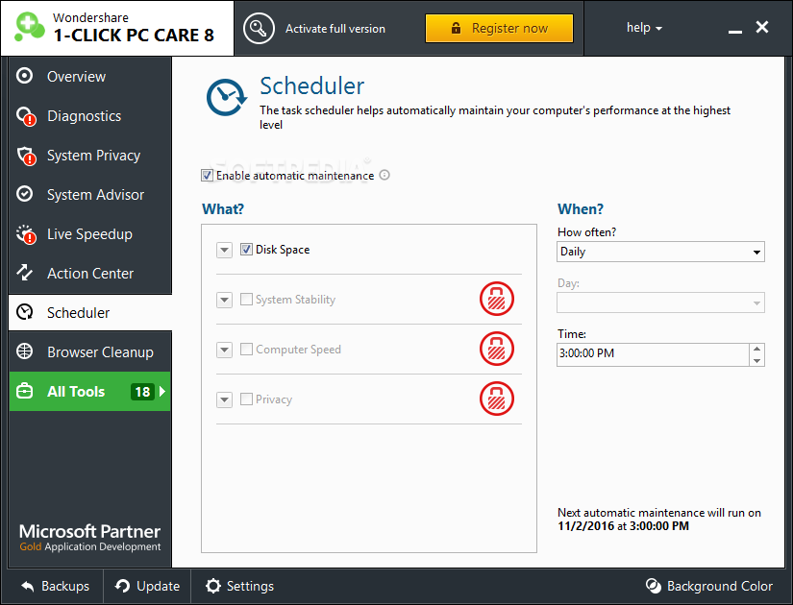
Task: Open the How often Daily dropdown
Action: pyautogui.click(x=660, y=252)
